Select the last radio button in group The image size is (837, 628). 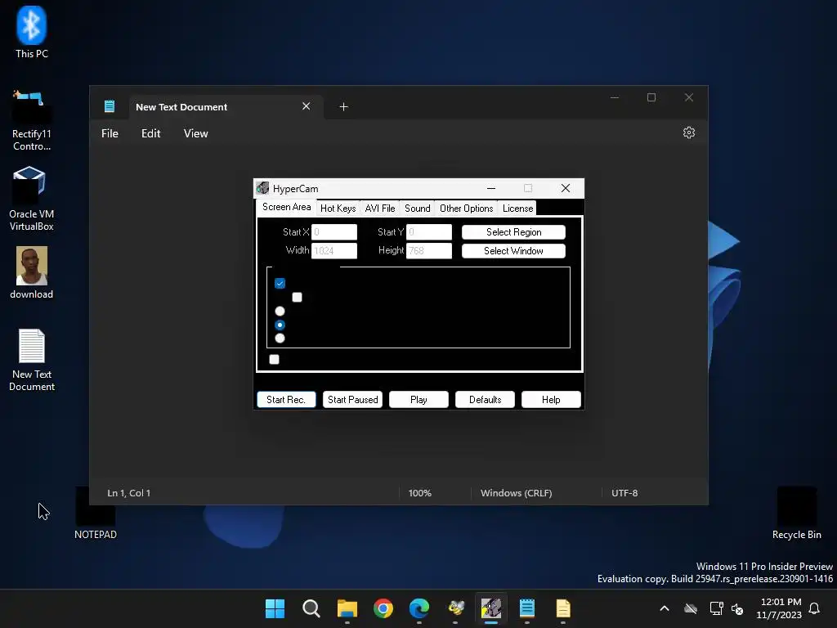(280, 338)
